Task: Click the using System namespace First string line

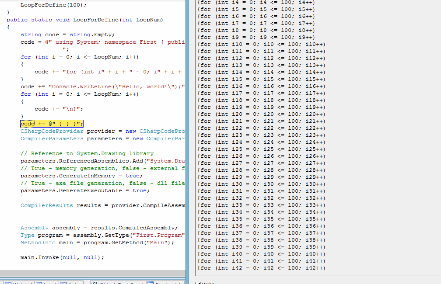Action: [x=103, y=42]
